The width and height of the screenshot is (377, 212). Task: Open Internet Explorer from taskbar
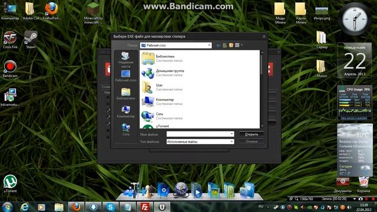(x=24, y=207)
